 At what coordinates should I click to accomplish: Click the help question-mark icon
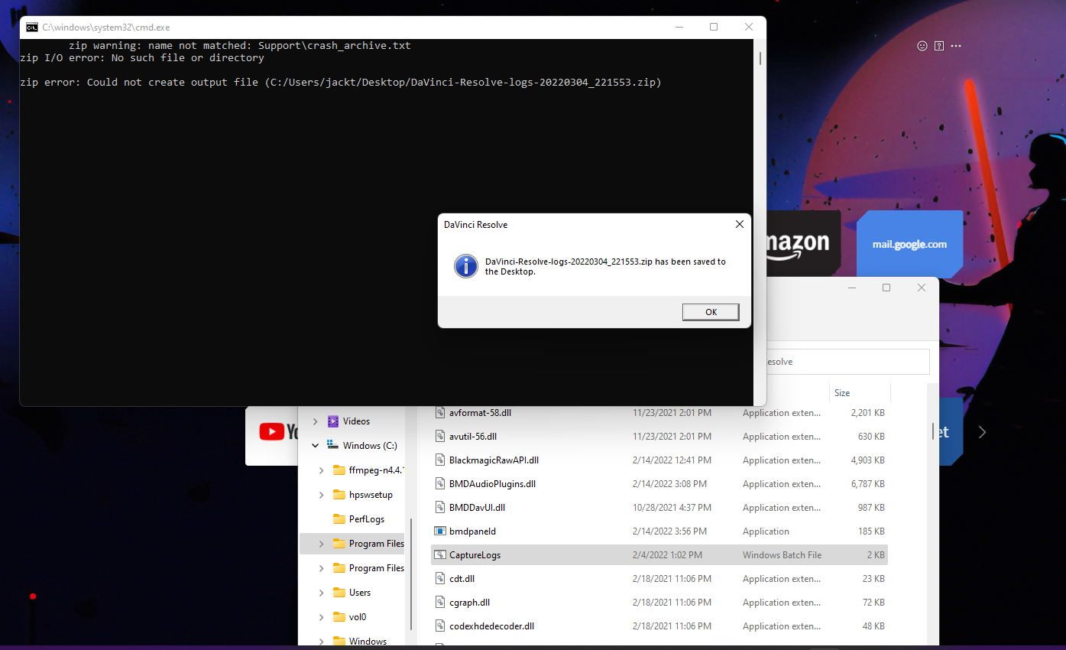939,46
